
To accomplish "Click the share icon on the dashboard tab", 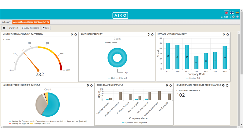I will 45,22.
